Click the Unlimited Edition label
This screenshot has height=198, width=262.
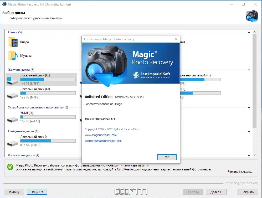click(99, 97)
